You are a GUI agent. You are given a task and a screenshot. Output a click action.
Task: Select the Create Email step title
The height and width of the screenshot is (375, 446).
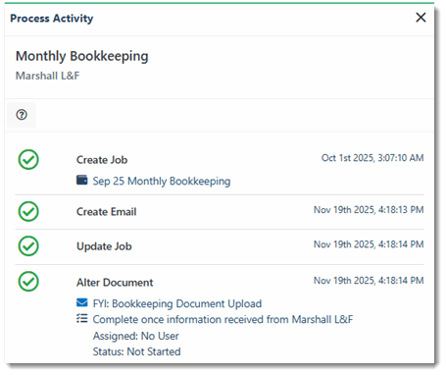pos(106,212)
